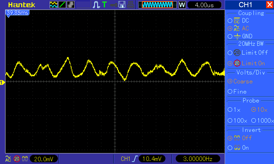Screen dimensions: 274x164
Task: Click the green T trigger indicator
Action: pyautogui.click(x=104, y=5)
